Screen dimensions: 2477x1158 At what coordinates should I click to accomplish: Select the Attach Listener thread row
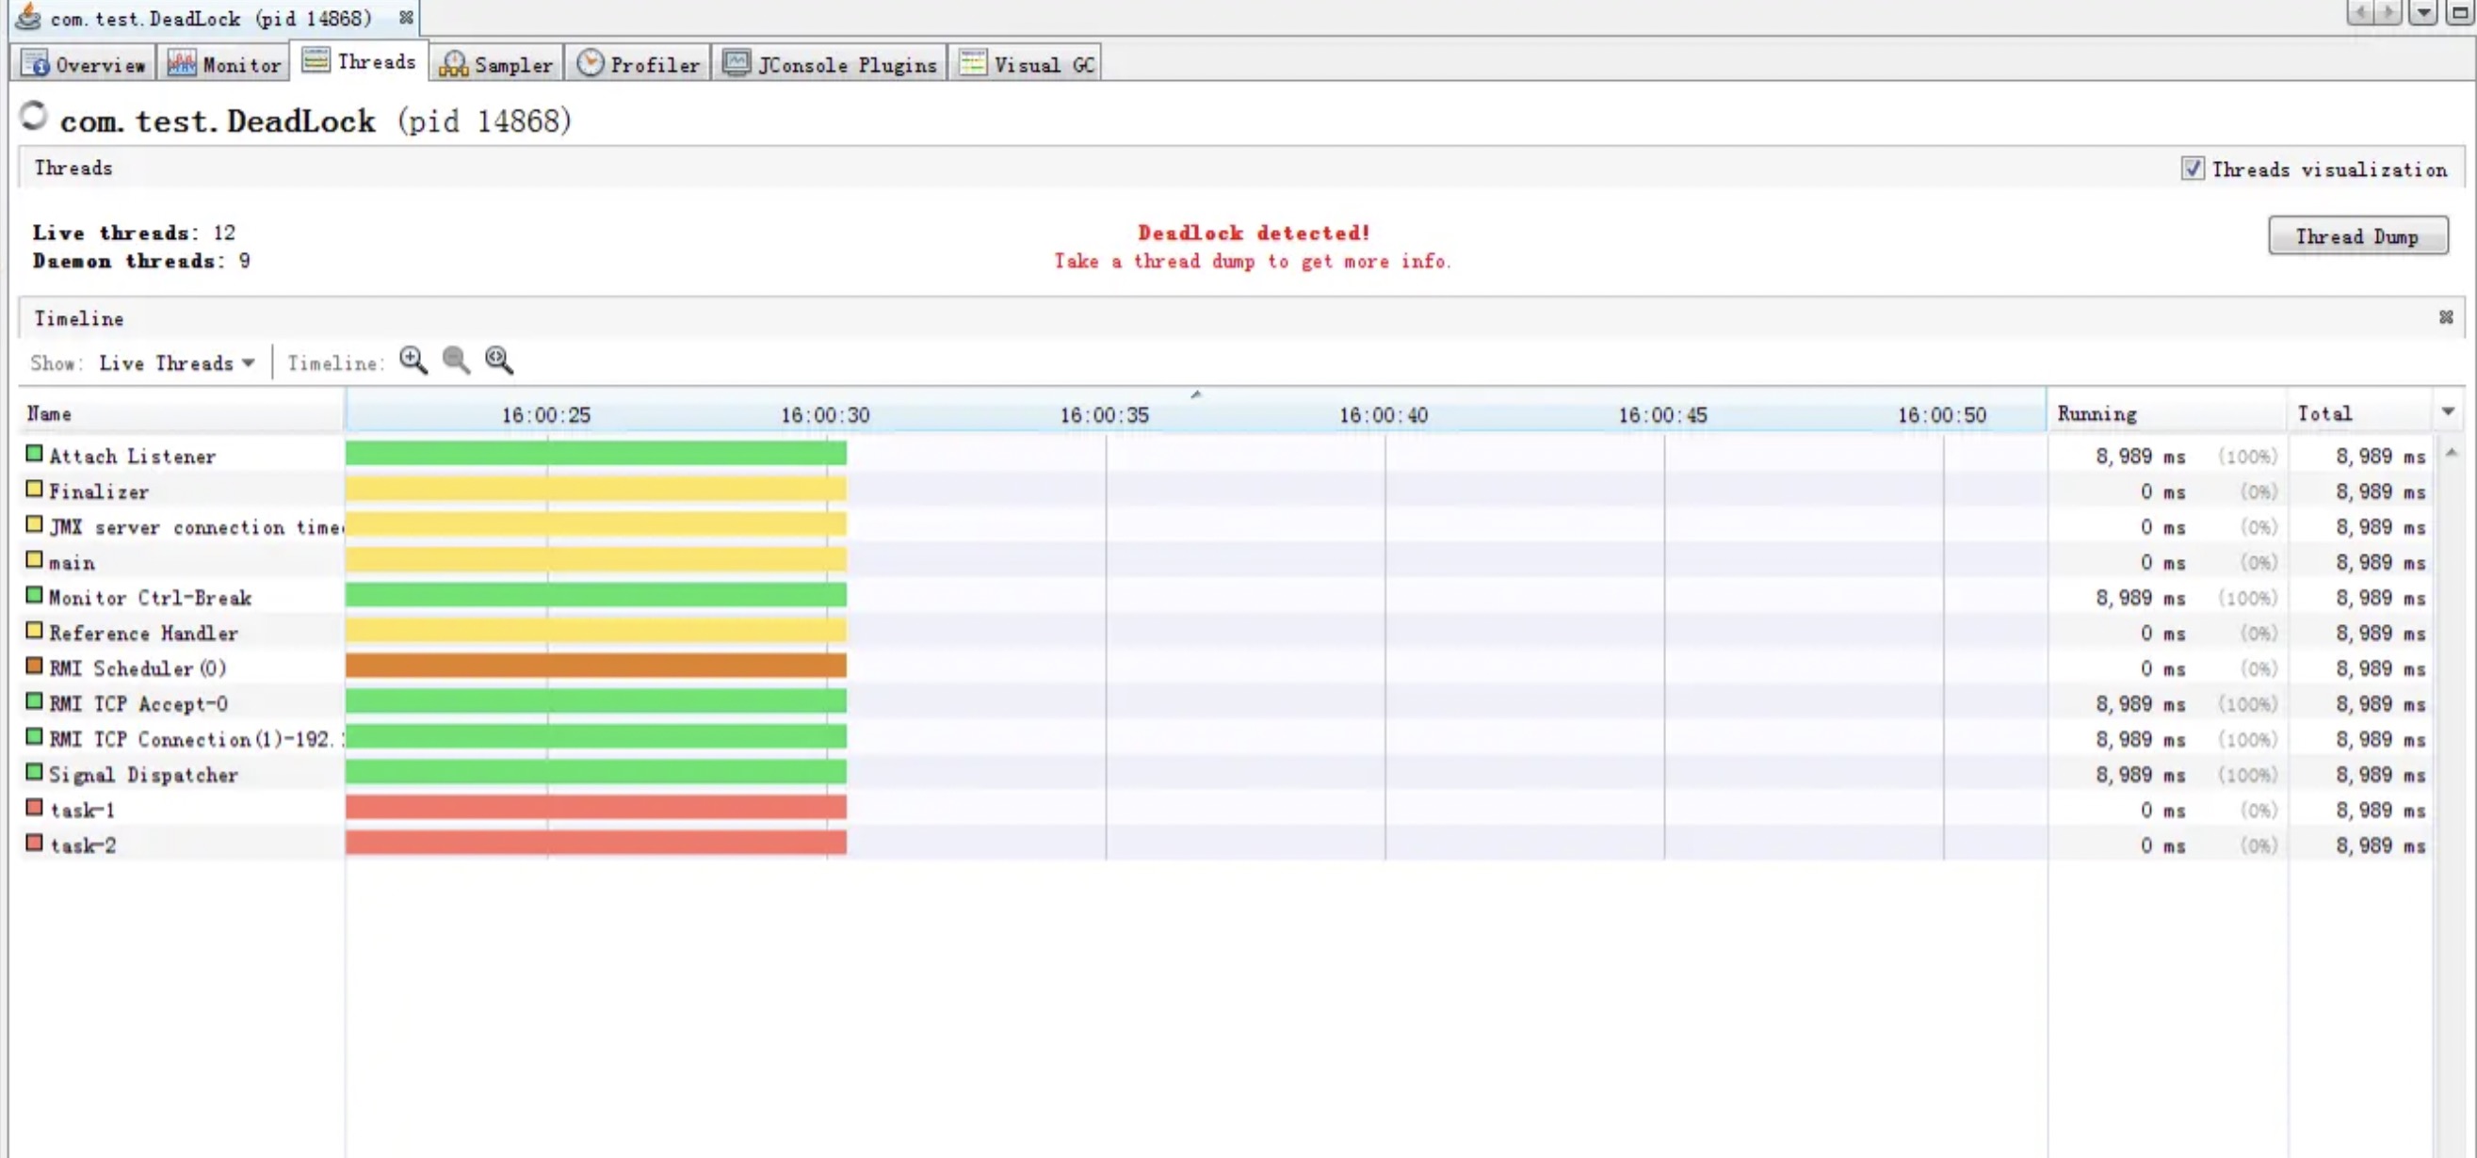tap(1226, 456)
